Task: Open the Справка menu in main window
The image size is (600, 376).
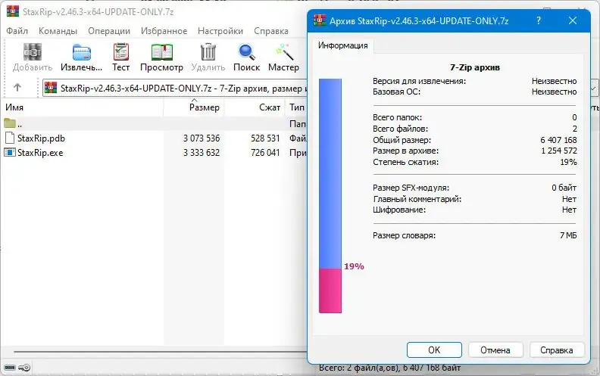Action: (x=271, y=31)
